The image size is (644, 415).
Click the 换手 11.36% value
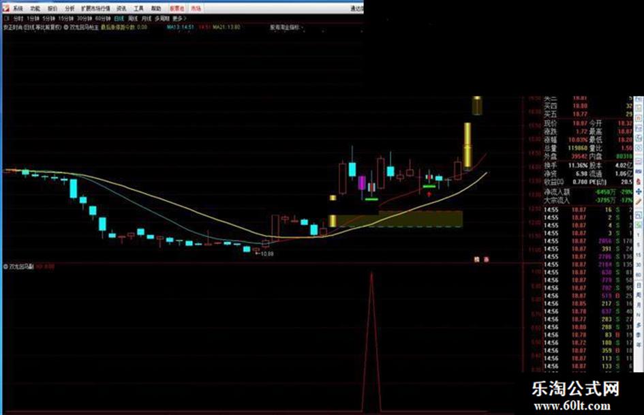pyautogui.click(x=578, y=165)
